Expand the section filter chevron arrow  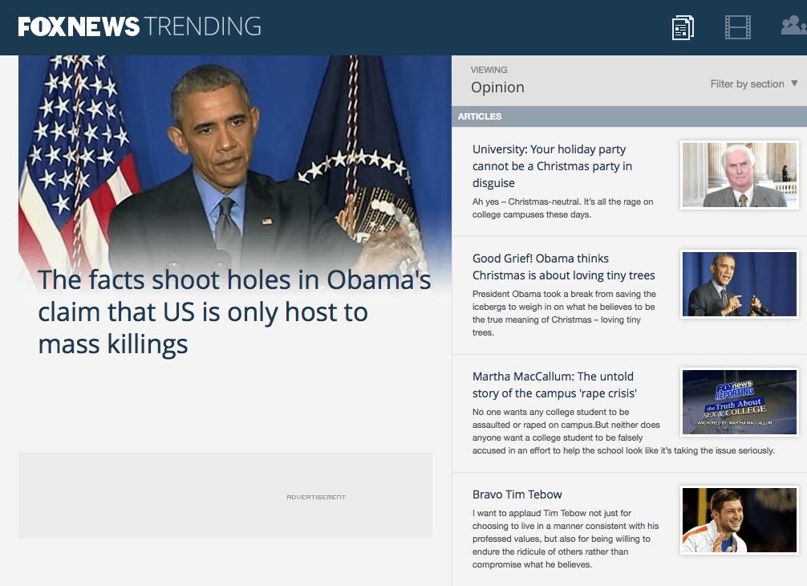[x=794, y=83]
